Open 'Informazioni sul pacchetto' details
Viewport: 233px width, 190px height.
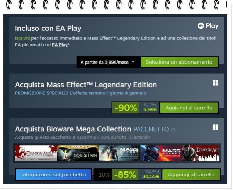(x=53, y=175)
